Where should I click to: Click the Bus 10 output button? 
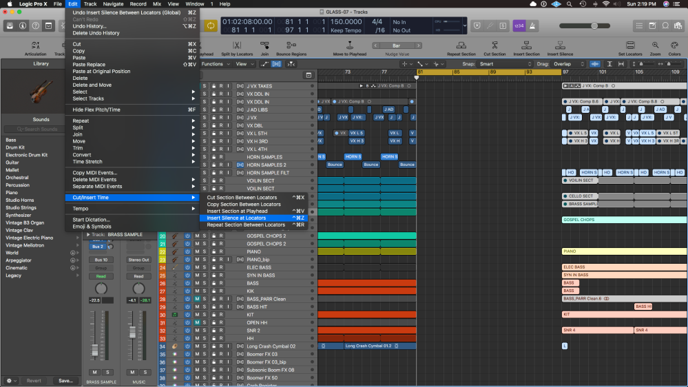[101, 260]
